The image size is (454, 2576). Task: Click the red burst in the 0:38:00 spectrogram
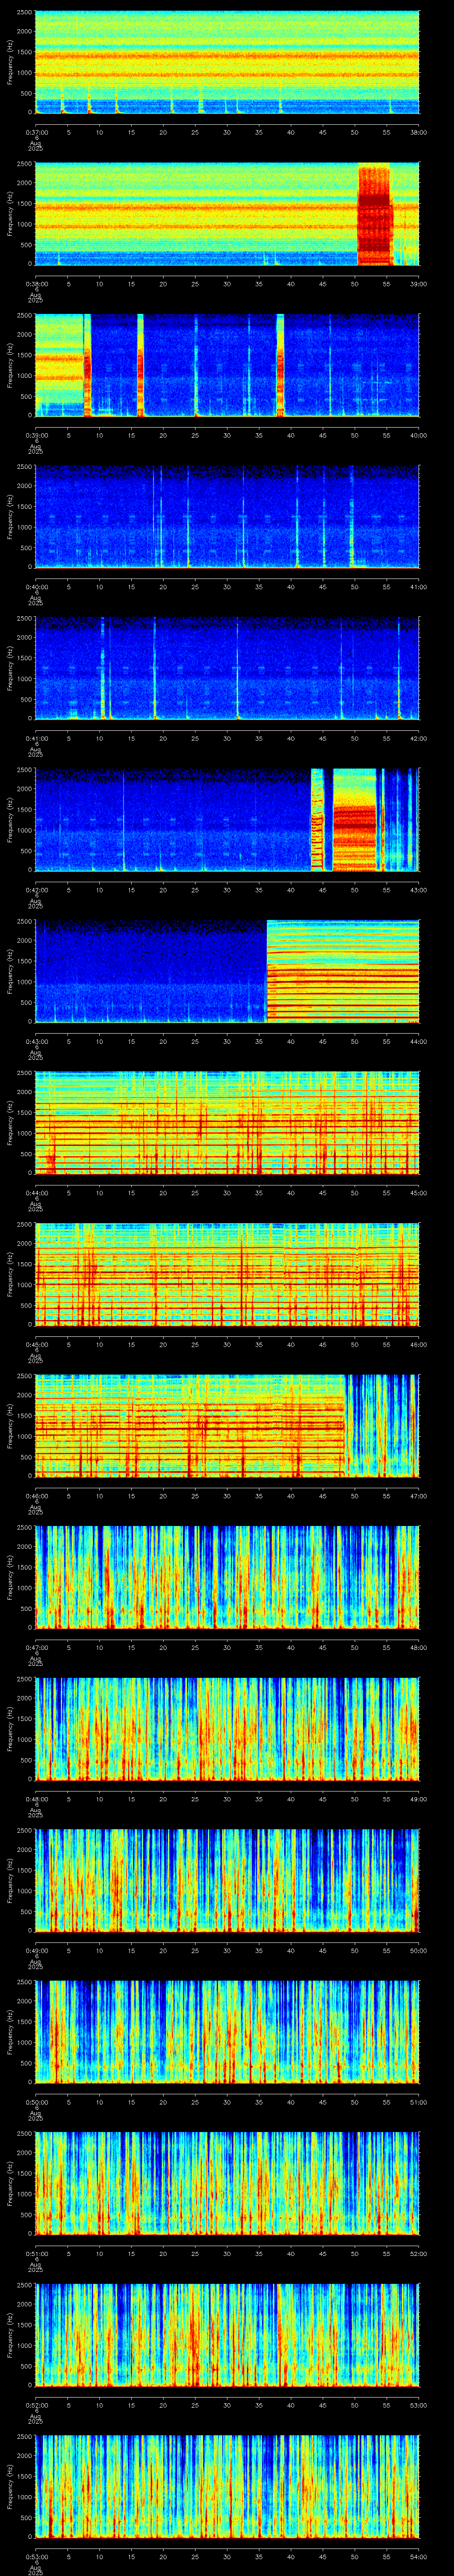point(374,214)
